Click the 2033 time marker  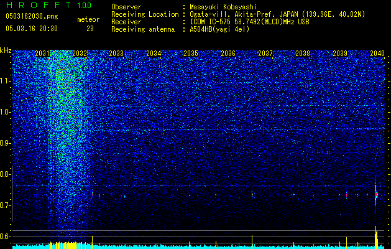116,54
